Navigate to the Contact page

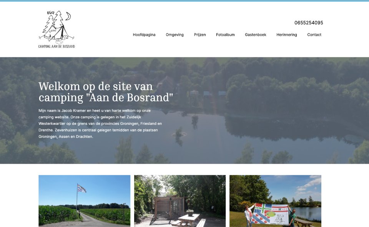[x=314, y=35]
